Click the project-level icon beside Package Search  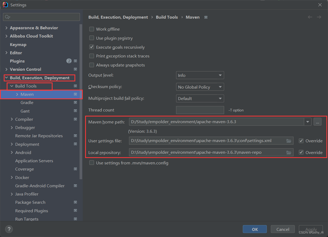(x=76, y=202)
